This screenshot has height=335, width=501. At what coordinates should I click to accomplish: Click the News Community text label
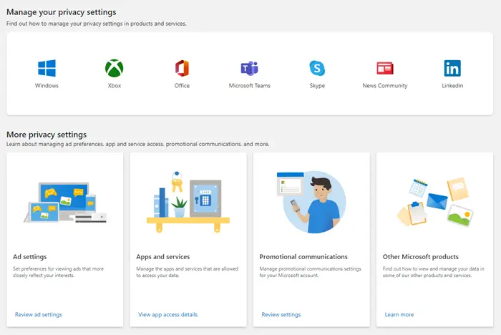[x=385, y=86]
